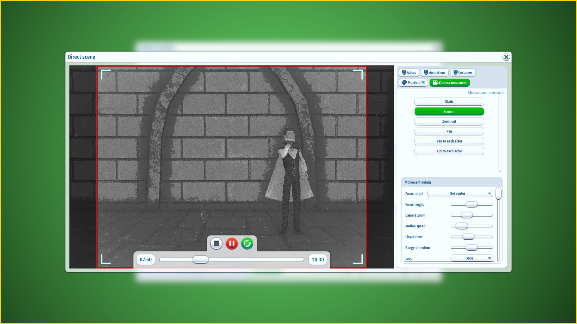Image resolution: width=577 pixels, height=324 pixels.
Task: Select the Zoom in camera movement
Action: click(449, 112)
